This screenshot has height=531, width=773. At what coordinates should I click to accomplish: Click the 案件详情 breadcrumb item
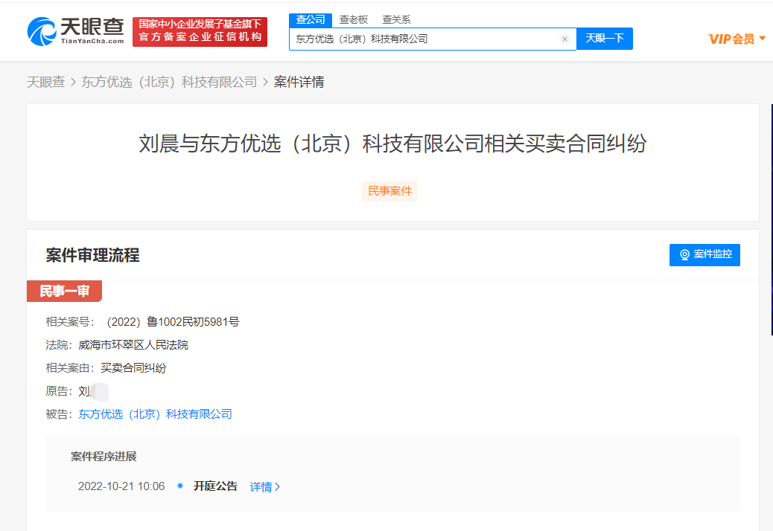298,82
